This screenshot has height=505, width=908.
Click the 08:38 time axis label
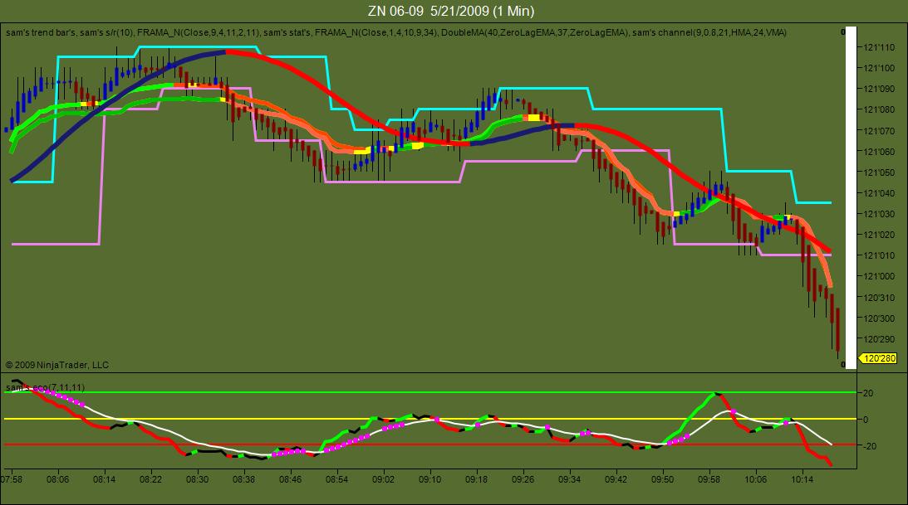coord(243,479)
